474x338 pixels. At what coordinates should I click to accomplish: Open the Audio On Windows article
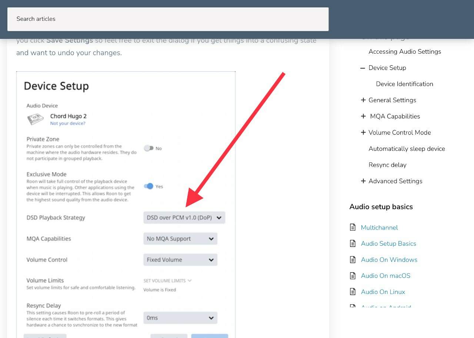click(389, 260)
